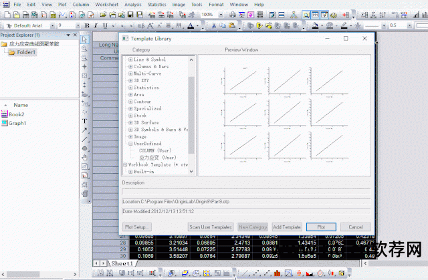Open the zoom percentage 100% dropdown

[221, 15]
